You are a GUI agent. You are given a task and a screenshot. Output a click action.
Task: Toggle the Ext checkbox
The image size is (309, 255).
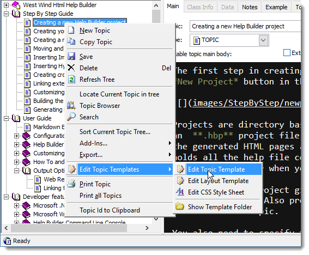click(287, 53)
